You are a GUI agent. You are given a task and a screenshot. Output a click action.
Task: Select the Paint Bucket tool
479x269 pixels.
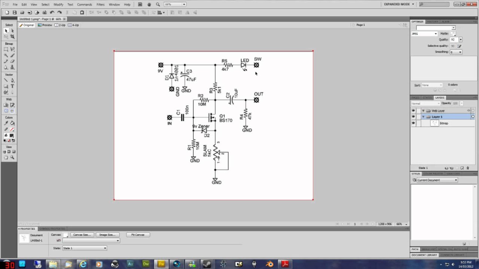[12, 123]
